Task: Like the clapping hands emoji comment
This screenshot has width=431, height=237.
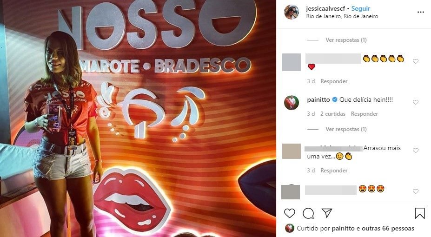Action: click(x=416, y=61)
